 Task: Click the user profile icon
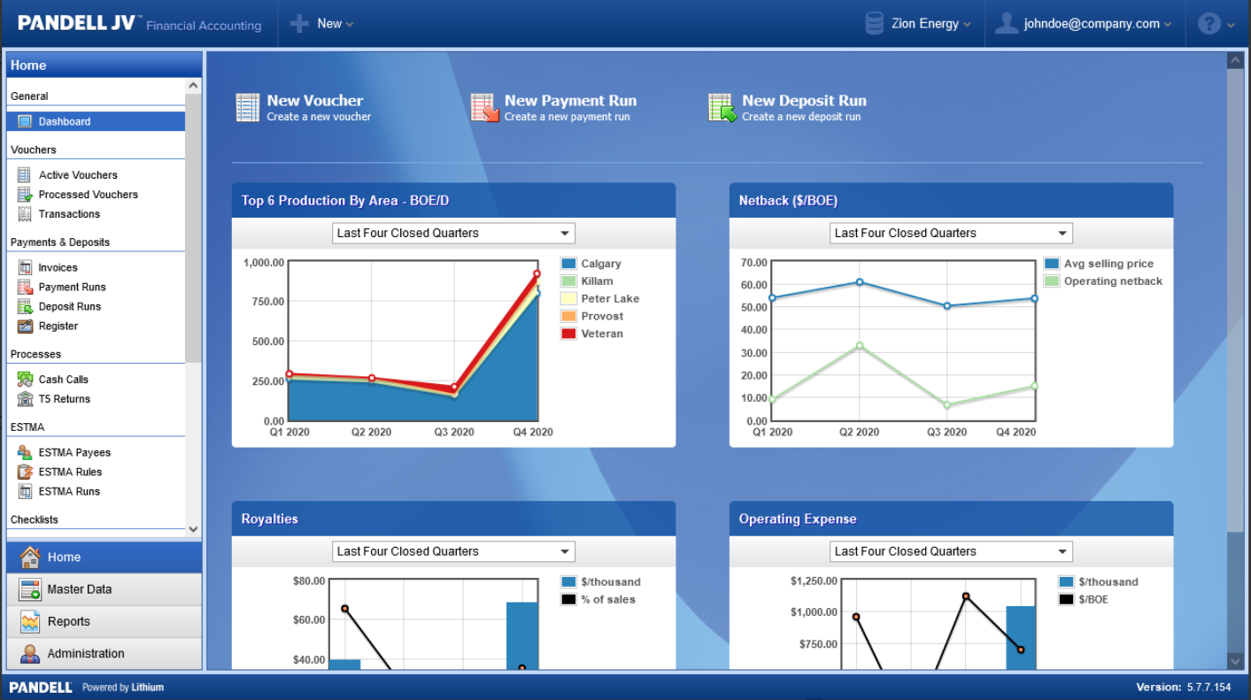click(x=1006, y=24)
